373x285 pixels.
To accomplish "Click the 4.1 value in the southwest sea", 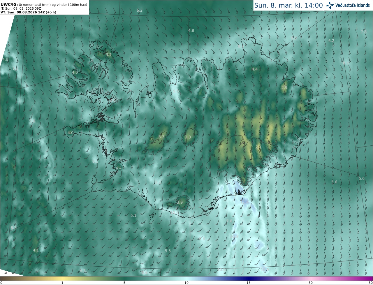I will click(36, 250).
